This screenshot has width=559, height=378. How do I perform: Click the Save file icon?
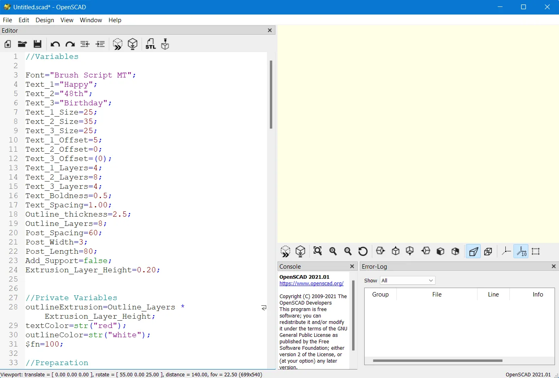pos(38,44)
